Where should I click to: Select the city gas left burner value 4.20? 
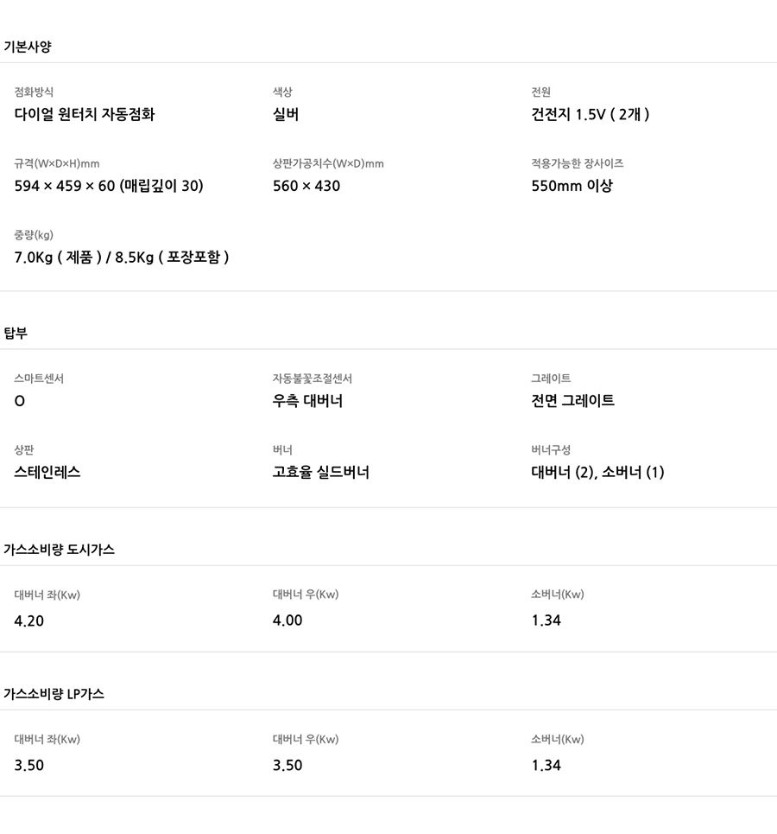[29, 621]
